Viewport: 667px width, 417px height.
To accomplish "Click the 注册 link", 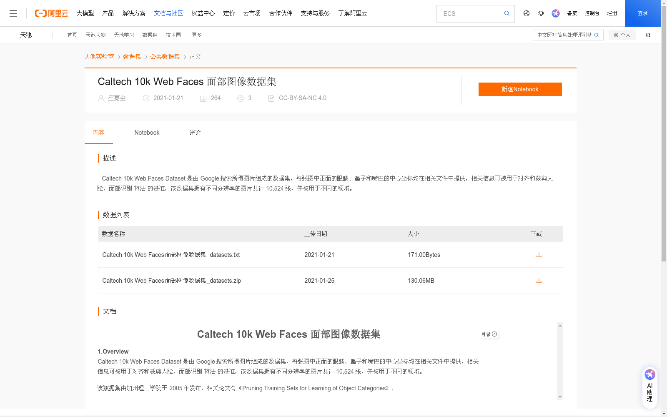I will [x=612, y=13].
